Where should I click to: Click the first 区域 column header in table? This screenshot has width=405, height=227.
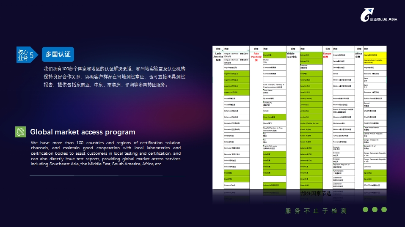(218, 49)
